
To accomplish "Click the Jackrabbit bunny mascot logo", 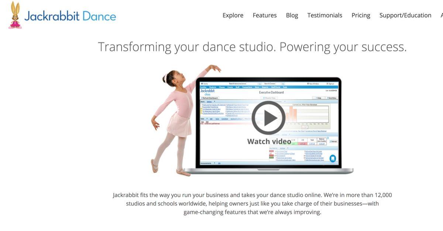I will 15,15.
